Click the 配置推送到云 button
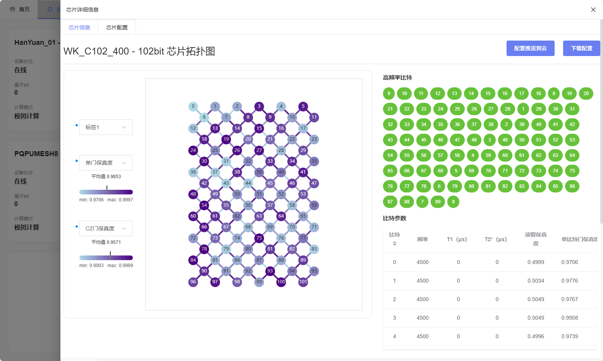 (x=530, y=48)
